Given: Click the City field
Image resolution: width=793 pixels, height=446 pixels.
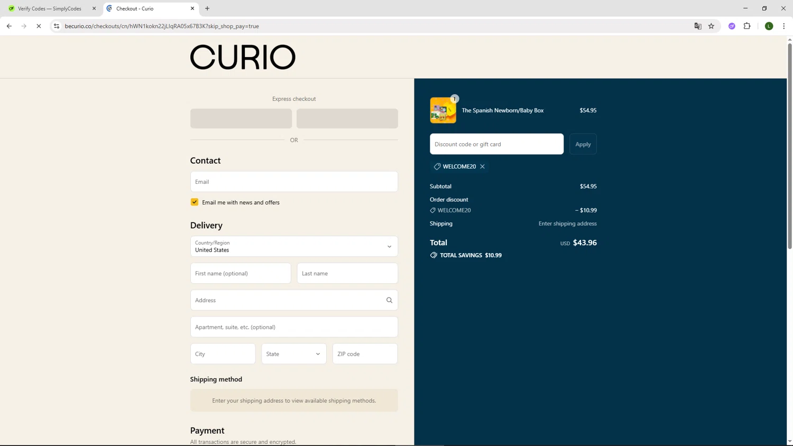Looking at the screenshot, I should tap(223, 354).
